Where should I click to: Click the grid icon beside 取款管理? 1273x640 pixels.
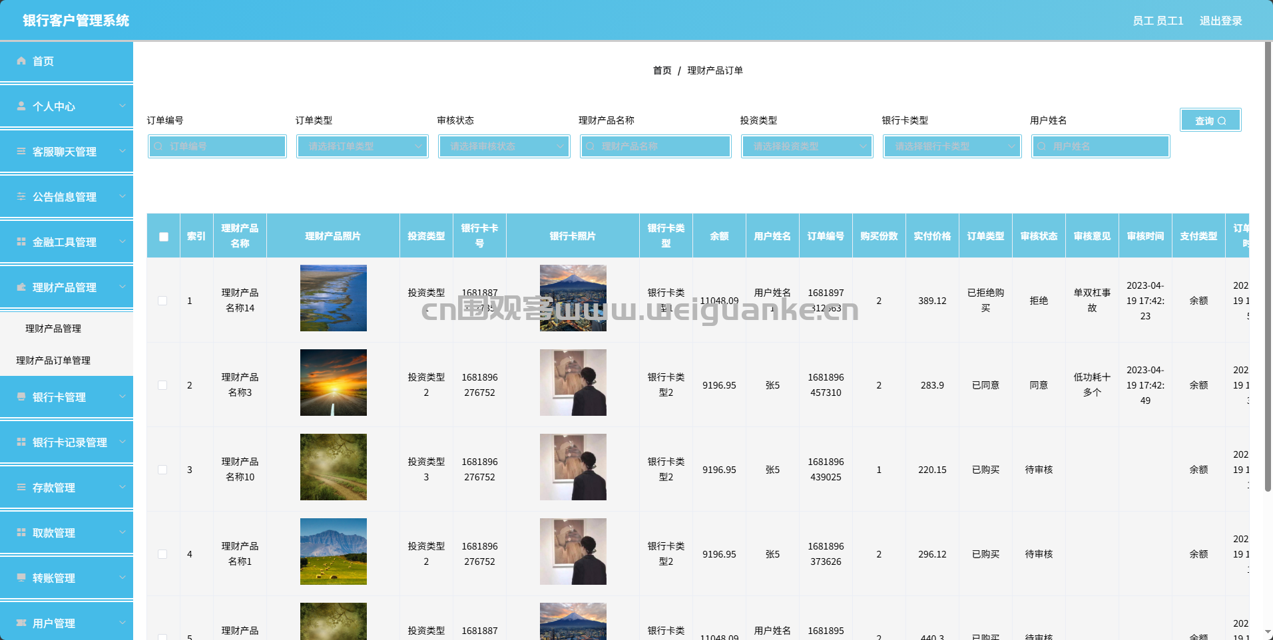point(21,532)
